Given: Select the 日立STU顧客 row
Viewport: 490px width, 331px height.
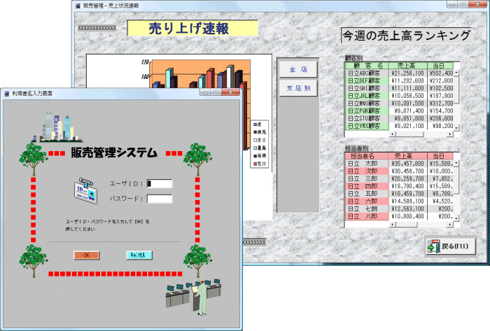Looking at the screenshot, I should (400, 118).
